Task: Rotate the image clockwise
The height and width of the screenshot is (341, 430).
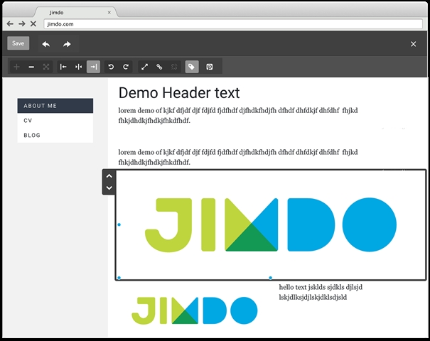Action: (x=126, y=67)
